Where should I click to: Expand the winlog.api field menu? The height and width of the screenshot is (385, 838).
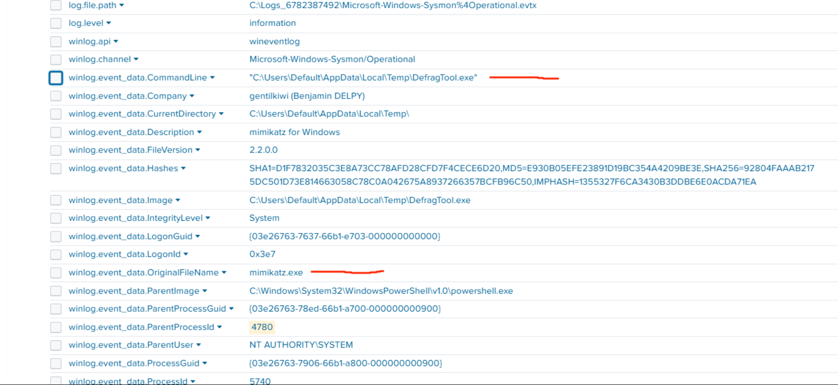coord(116,42)
